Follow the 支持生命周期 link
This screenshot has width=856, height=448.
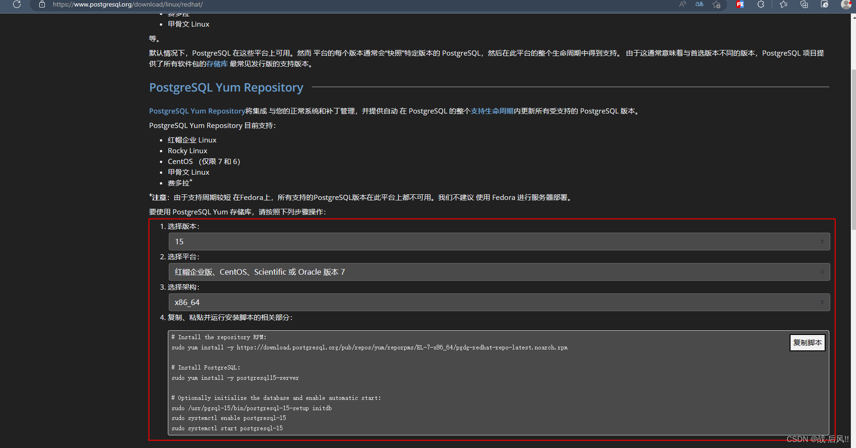tap(492, 111)
